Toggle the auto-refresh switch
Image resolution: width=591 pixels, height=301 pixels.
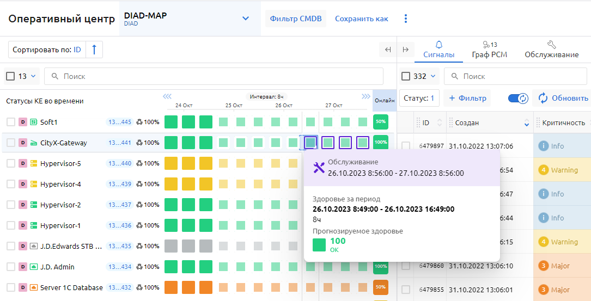point(518,98)
